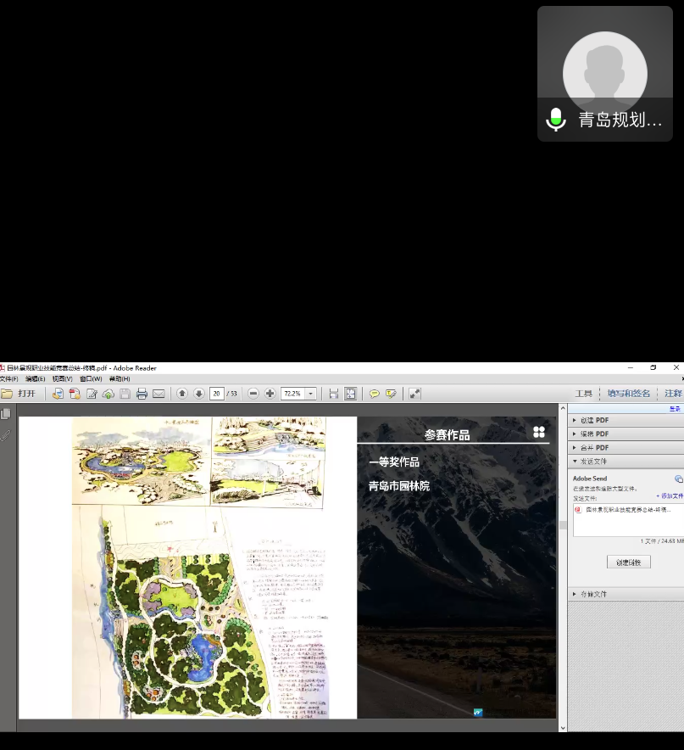This screenshot has width=684, height=750.
Task: Click the 添加文件 link
Action: [669, 495]
